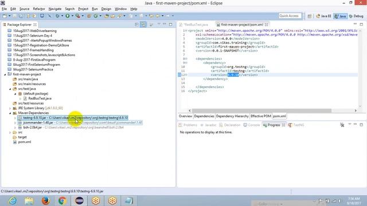Switch to the Debug perspective

pyautogui.click(x=356, y=16)
